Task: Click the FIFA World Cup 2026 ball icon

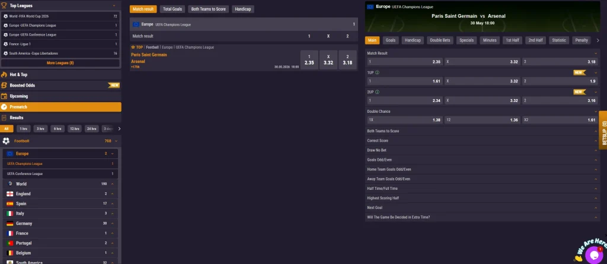Action: pos(5,16)
